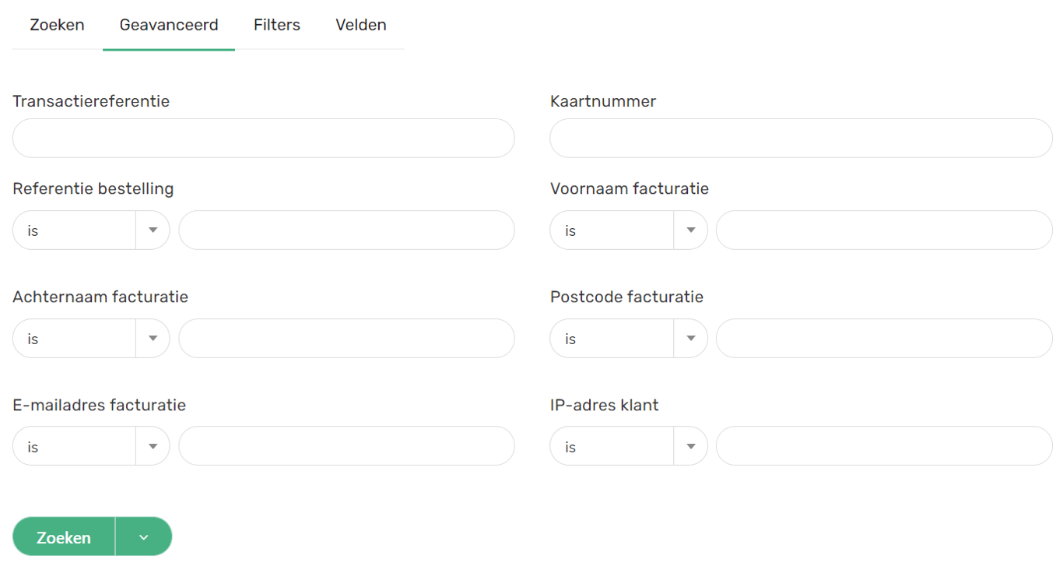Focus the Achternaam facturatie value field
This screenshot has width=1063, height=566.
click(x=346, y=339)
